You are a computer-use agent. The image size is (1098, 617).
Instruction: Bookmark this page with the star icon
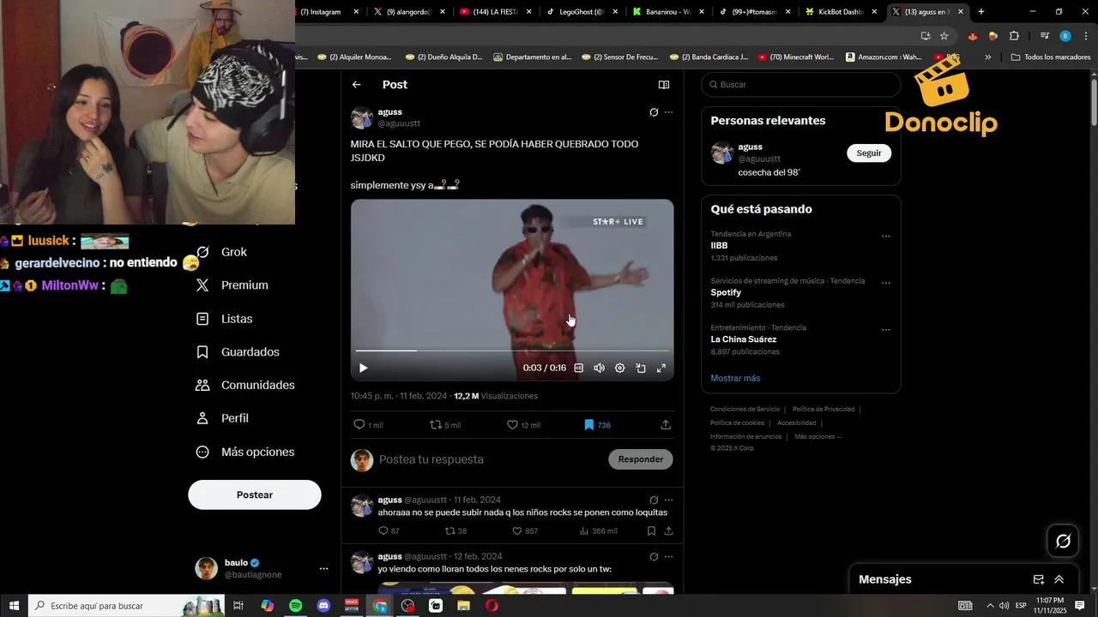(944, 36)
